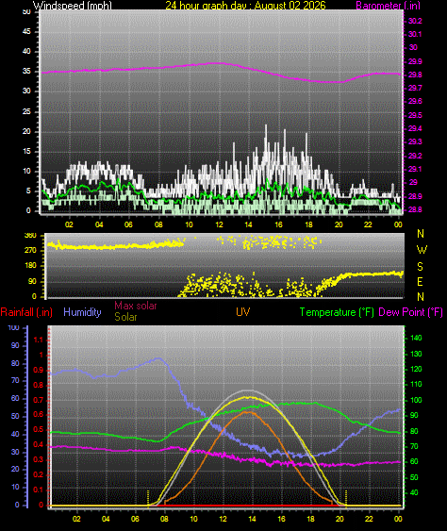Click the '24 hour graph day : August 02 2026' title
The height and width of the screenshot is (531, 447).
(245, 6)
